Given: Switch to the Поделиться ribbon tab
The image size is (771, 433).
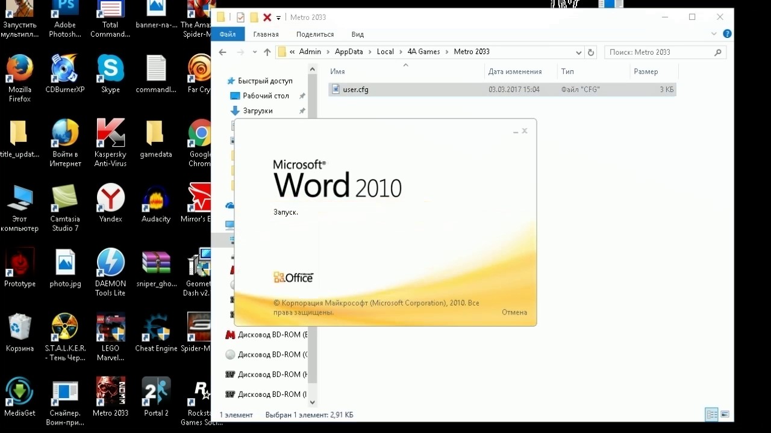Looking at the screenshot, I should click(x=315, y=34).
